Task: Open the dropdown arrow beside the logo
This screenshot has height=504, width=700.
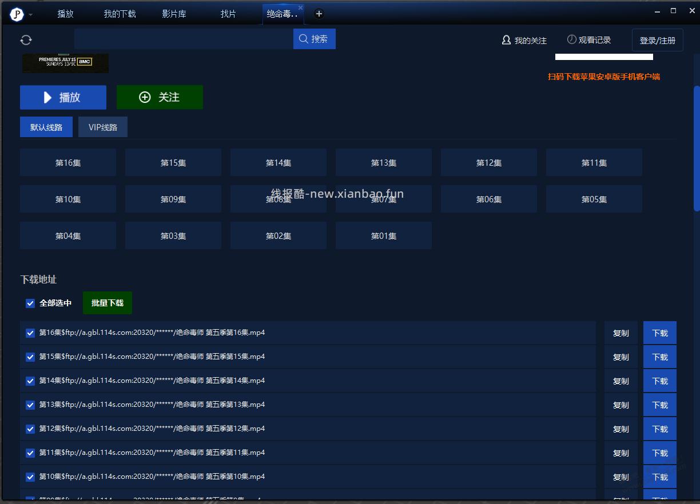Action: [x=30, y=15]
